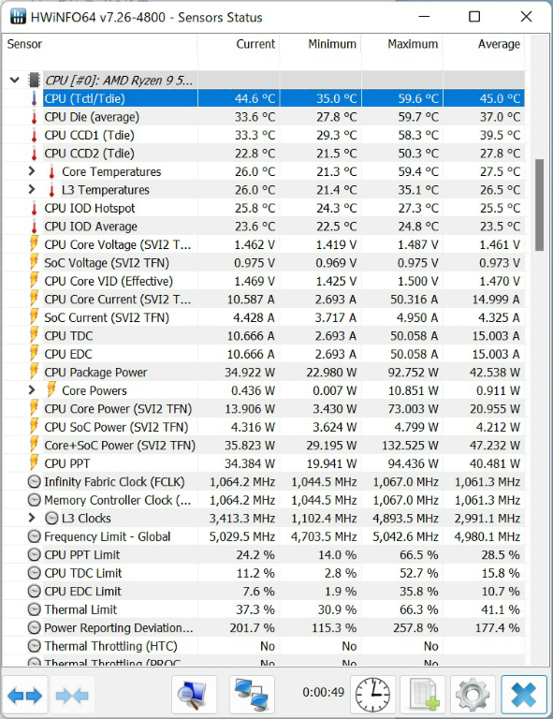
Task: Collapse the CPU [#0] AMD Ryzen 9 group
Action: coord(15,81)
